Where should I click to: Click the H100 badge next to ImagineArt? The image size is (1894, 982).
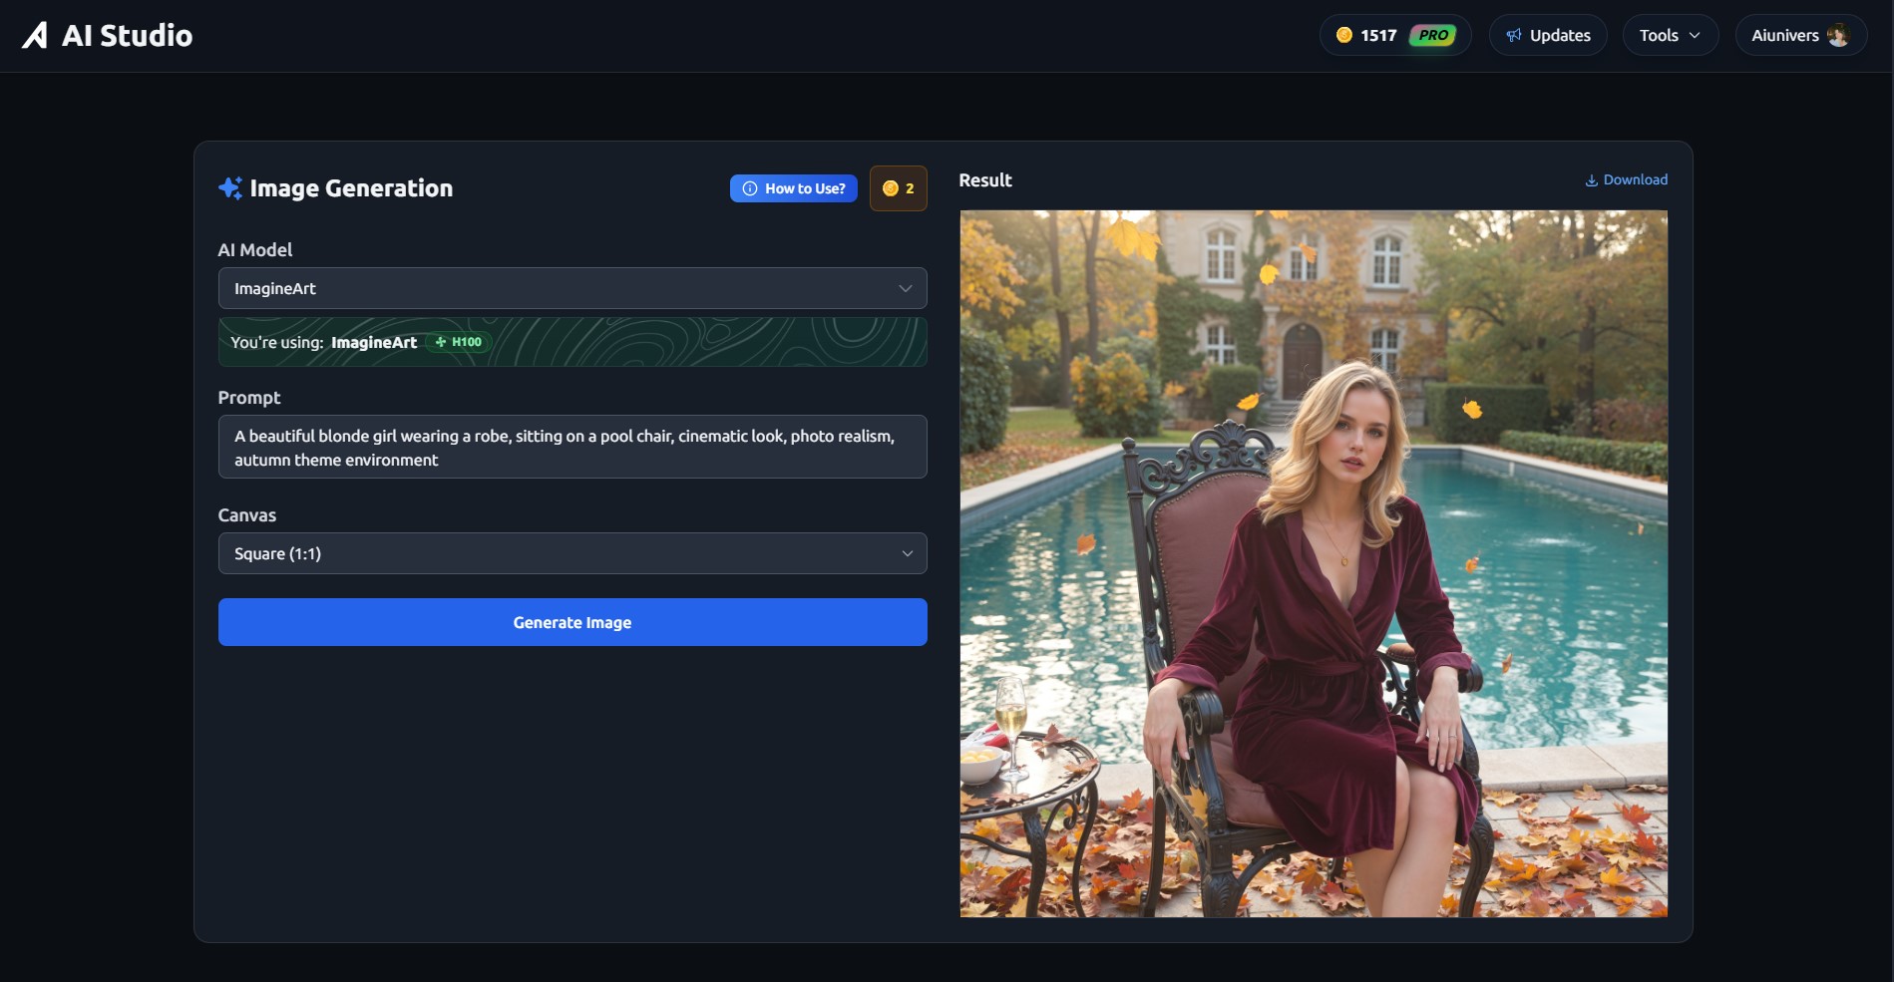[x=459, y=342]
